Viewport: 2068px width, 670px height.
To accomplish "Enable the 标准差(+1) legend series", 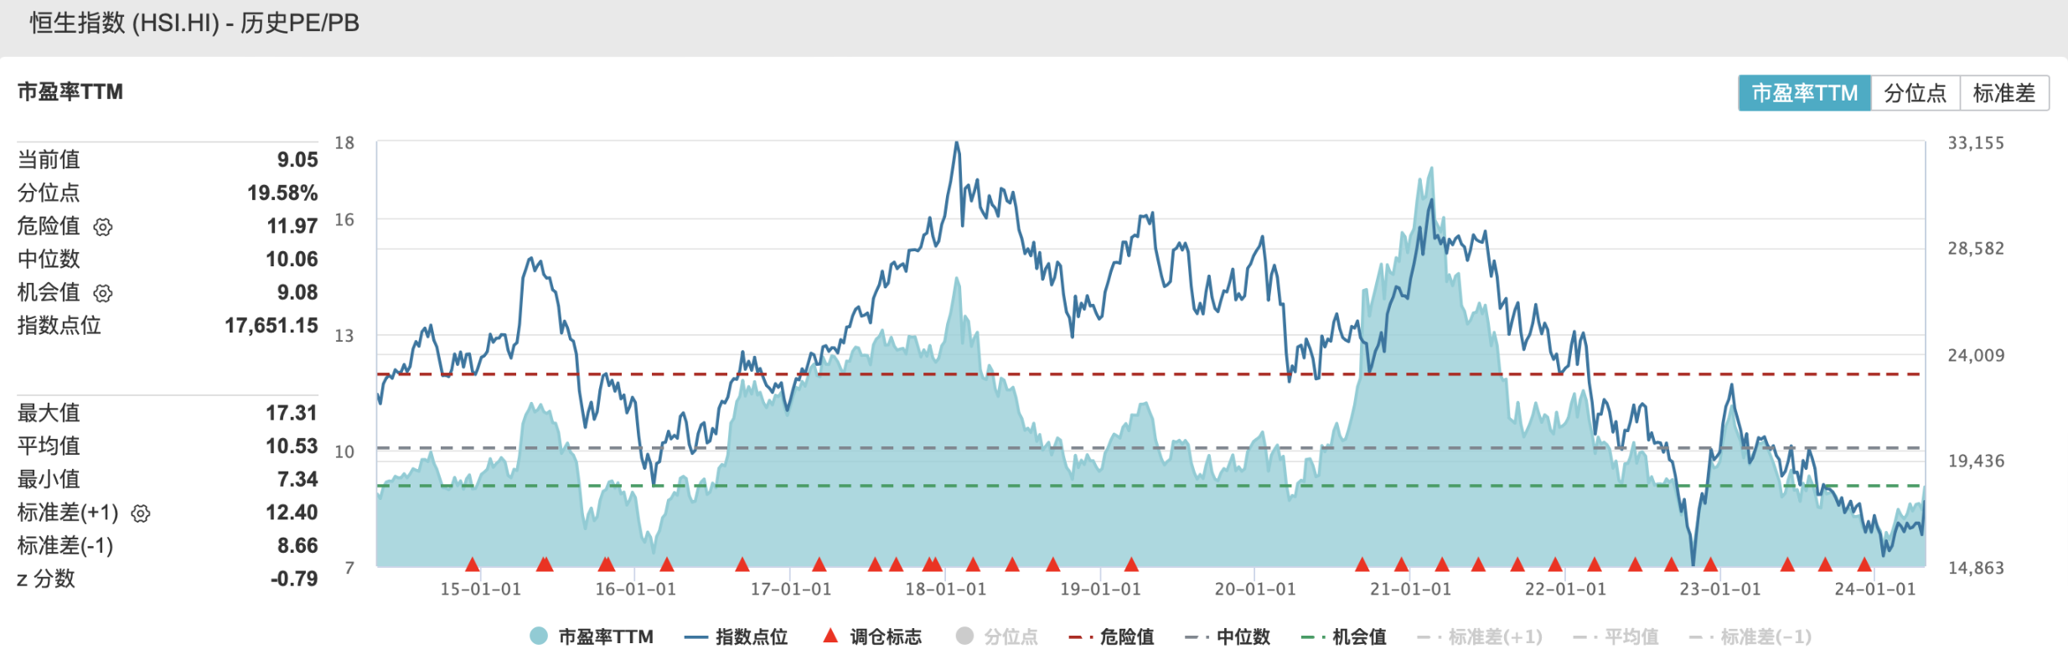I will 1495,637.
